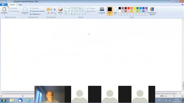
Task: Choose the Oval shape
Action: [x=72, y=8]
